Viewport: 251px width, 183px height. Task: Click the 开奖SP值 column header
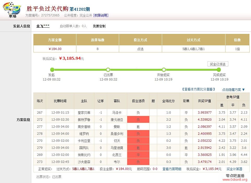(204, 101)
